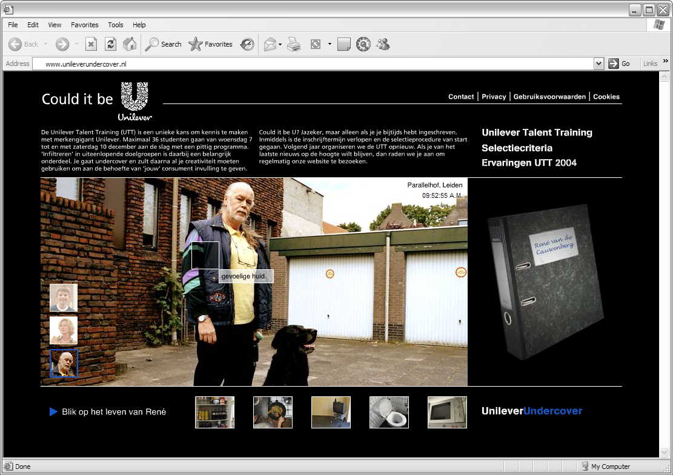Go to the Home page icon
The image size is (673, 475).
130,44
